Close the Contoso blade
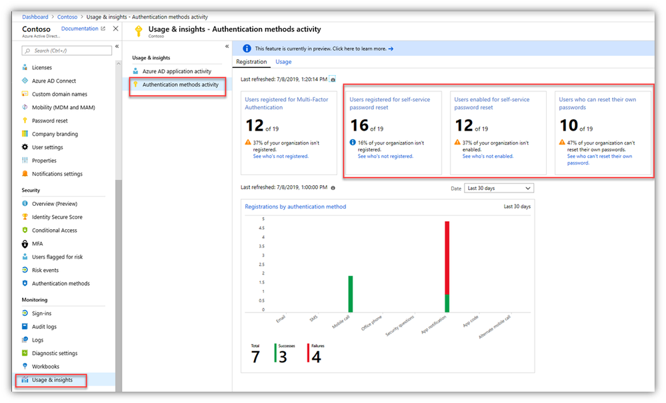666x403 pixels. [115, 29]
